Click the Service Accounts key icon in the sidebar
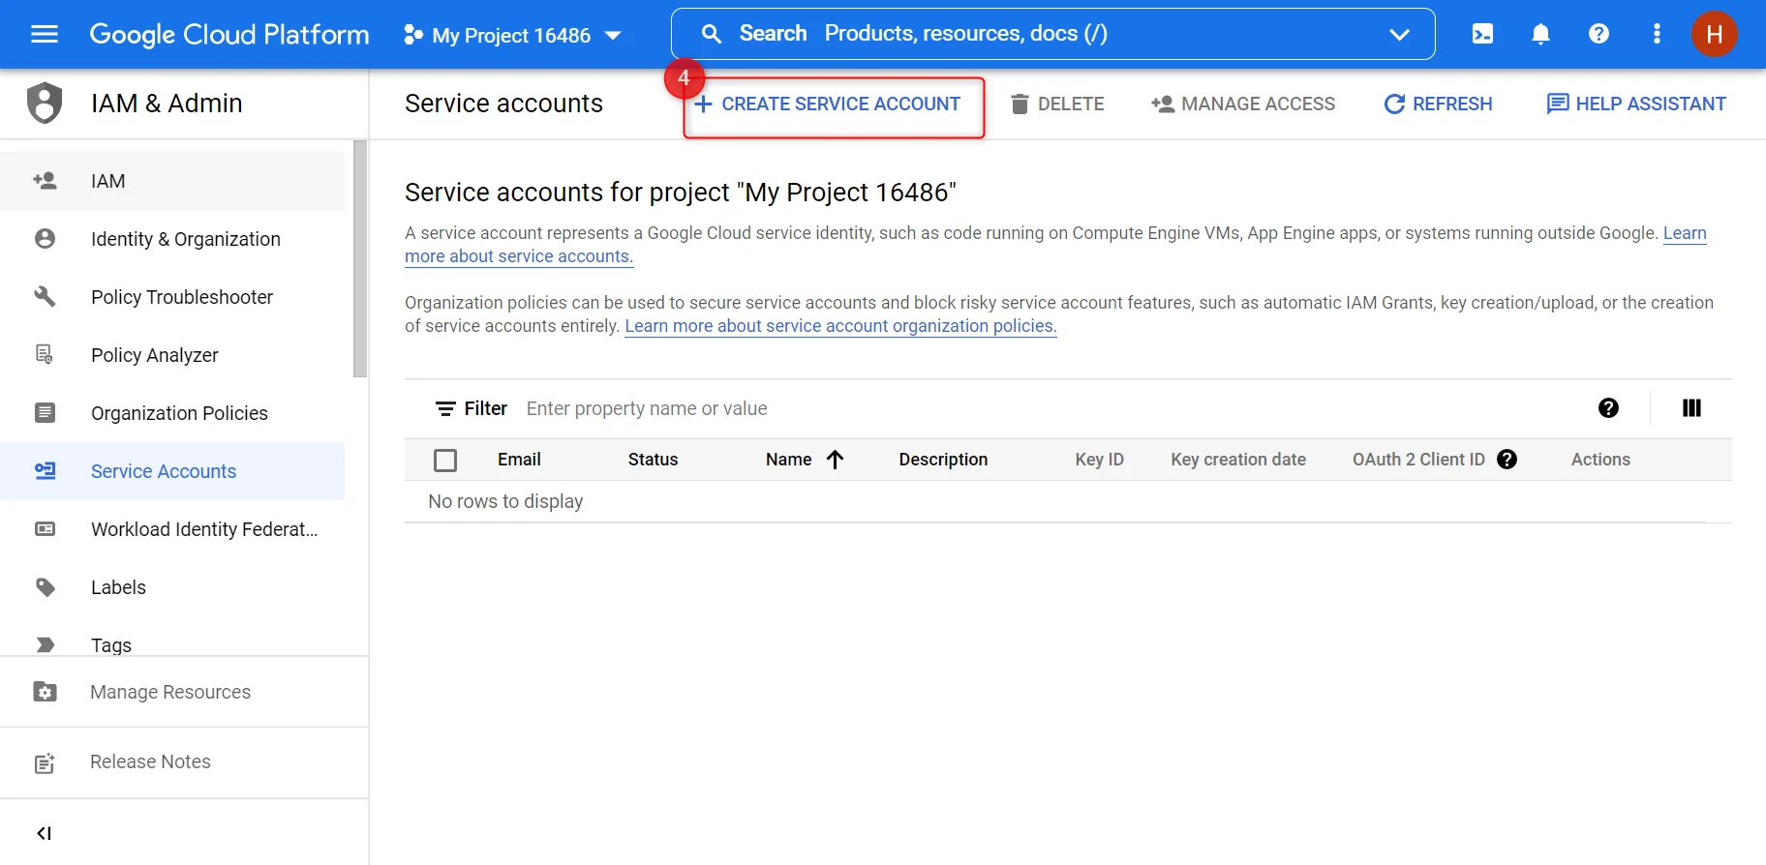 pyautogui.click(x=45, y=471)
